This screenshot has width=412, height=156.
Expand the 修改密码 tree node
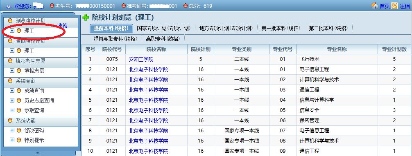[x=12, y=130]
